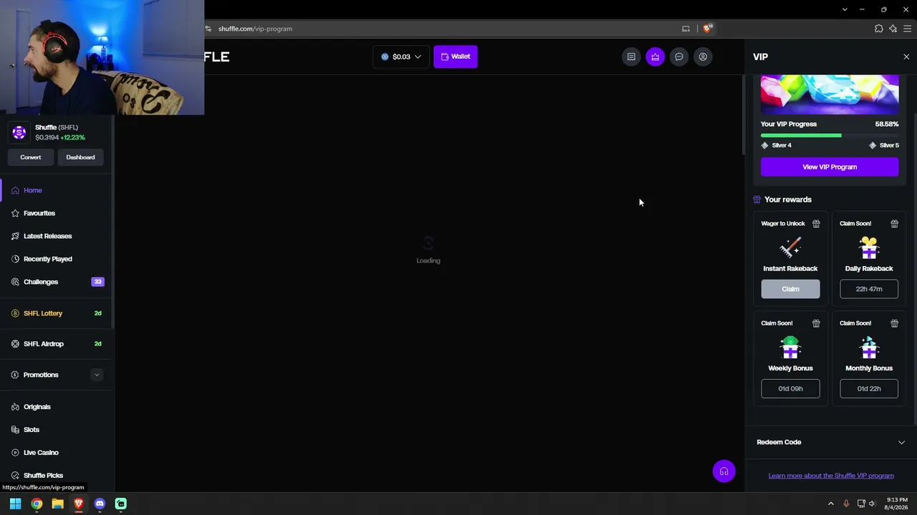Click the browser address bar URL
The width and height of the screenshot is (917, 515).
coord(255,29)
